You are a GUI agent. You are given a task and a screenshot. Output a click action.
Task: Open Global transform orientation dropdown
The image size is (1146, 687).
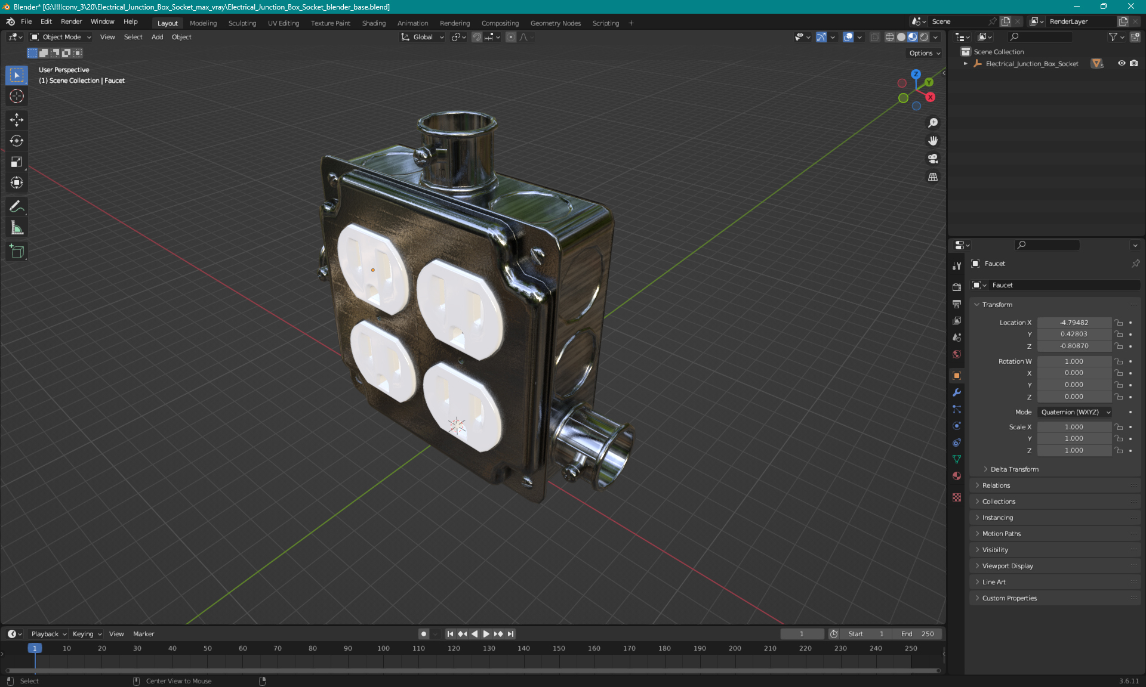pyautogui.click(x=422, y=37)
